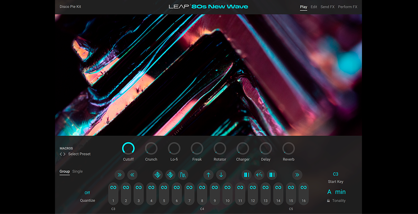Switch to the Single tab
418x214 pixels.
pyautogui.click(x=77, y=171)
